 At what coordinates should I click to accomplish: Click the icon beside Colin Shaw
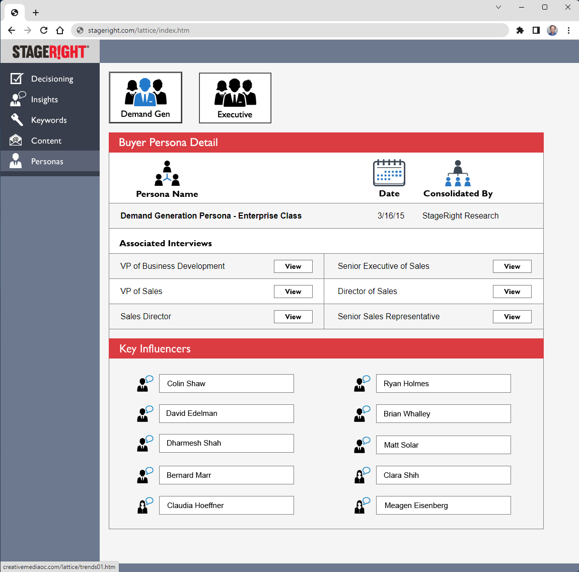(x=145, y=383)
